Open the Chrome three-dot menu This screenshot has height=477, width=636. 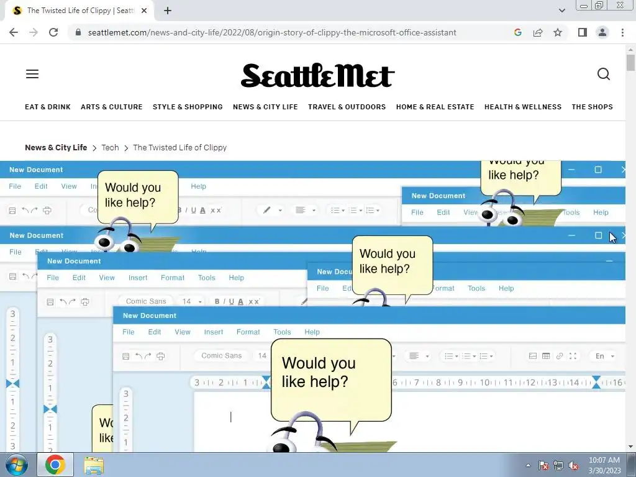[x=622, y=32]
